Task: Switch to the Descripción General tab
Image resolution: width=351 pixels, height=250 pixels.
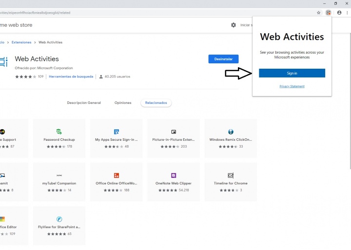Action: [x=84, y=103]
